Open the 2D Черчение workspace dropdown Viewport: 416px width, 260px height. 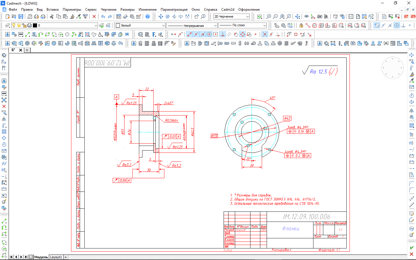click(x=247, y=17)
